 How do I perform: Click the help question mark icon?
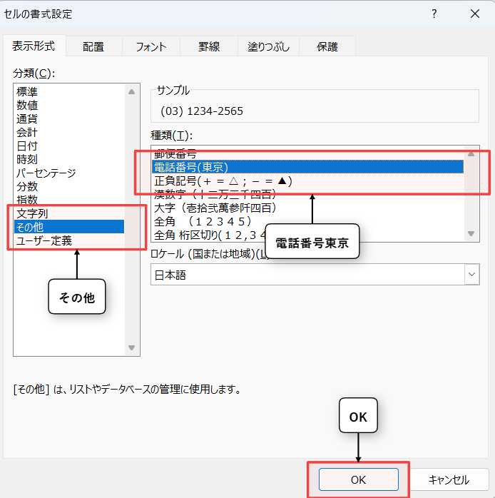click(x=434, y=14)
